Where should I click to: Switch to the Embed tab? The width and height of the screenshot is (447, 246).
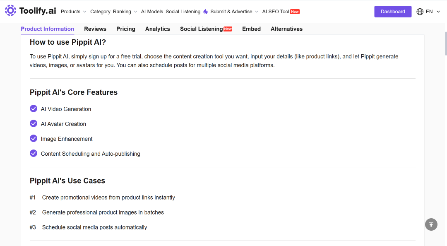(252, 29)
